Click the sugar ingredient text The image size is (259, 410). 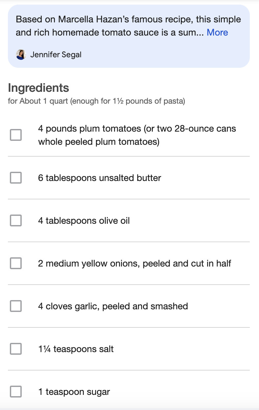[x=74, y=392]
